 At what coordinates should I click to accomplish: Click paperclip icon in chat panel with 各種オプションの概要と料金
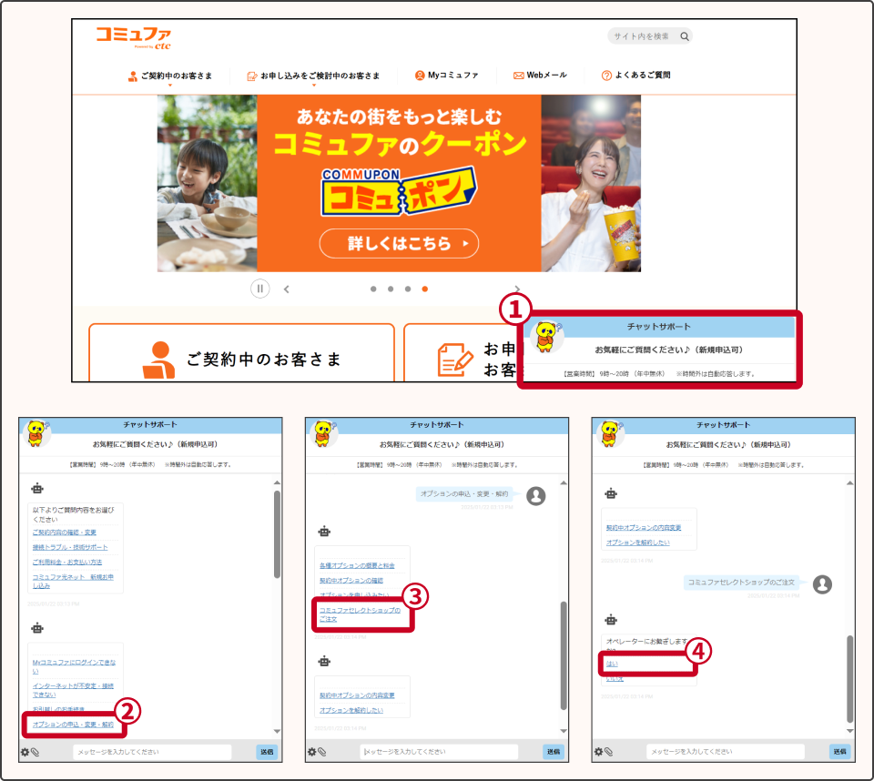coord(321,752)
